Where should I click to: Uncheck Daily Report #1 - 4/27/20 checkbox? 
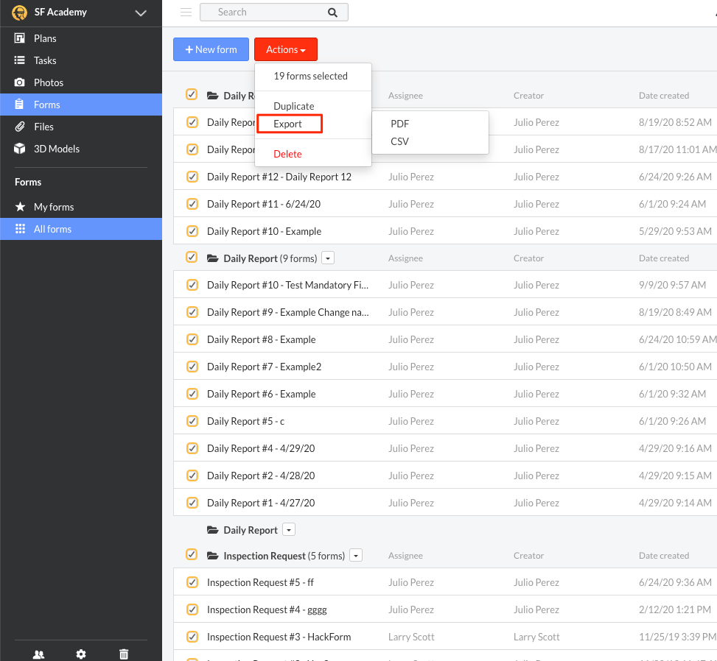click(192, 503)
